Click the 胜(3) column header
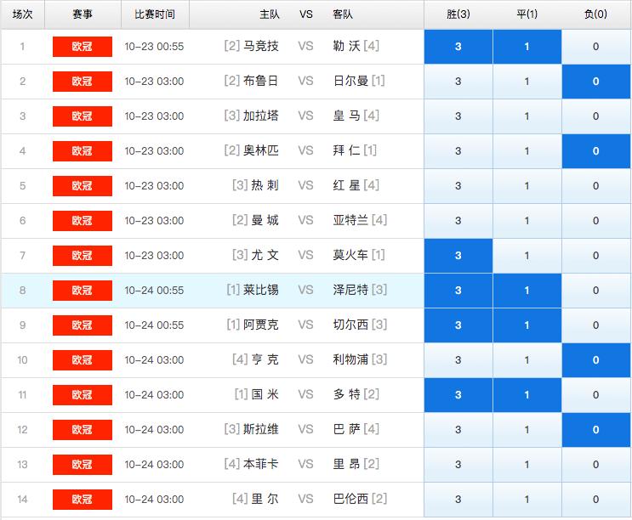The image size is (632, 520). click(x=458, y=14)
